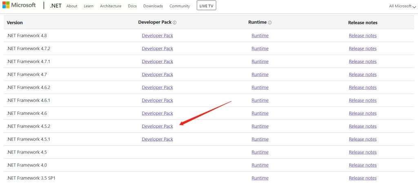Screen dimensions: 418x184
Task: Download Runtime for .NET Framework 4.6.1
Action: click(260, 100)
